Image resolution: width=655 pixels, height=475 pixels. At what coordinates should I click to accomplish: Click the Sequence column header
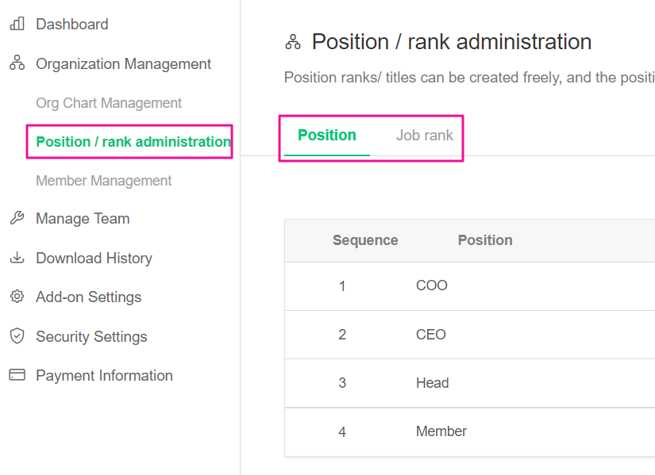(365, 240)
